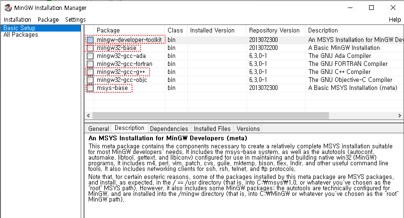Click 'The GNU FORTRAN Compiler' description cell

[x=348, y=64]
